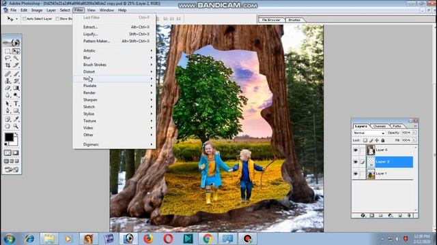Select the Move tool in toolbox
This screenshot has width=437, height=245.
(x=16, y=52)
